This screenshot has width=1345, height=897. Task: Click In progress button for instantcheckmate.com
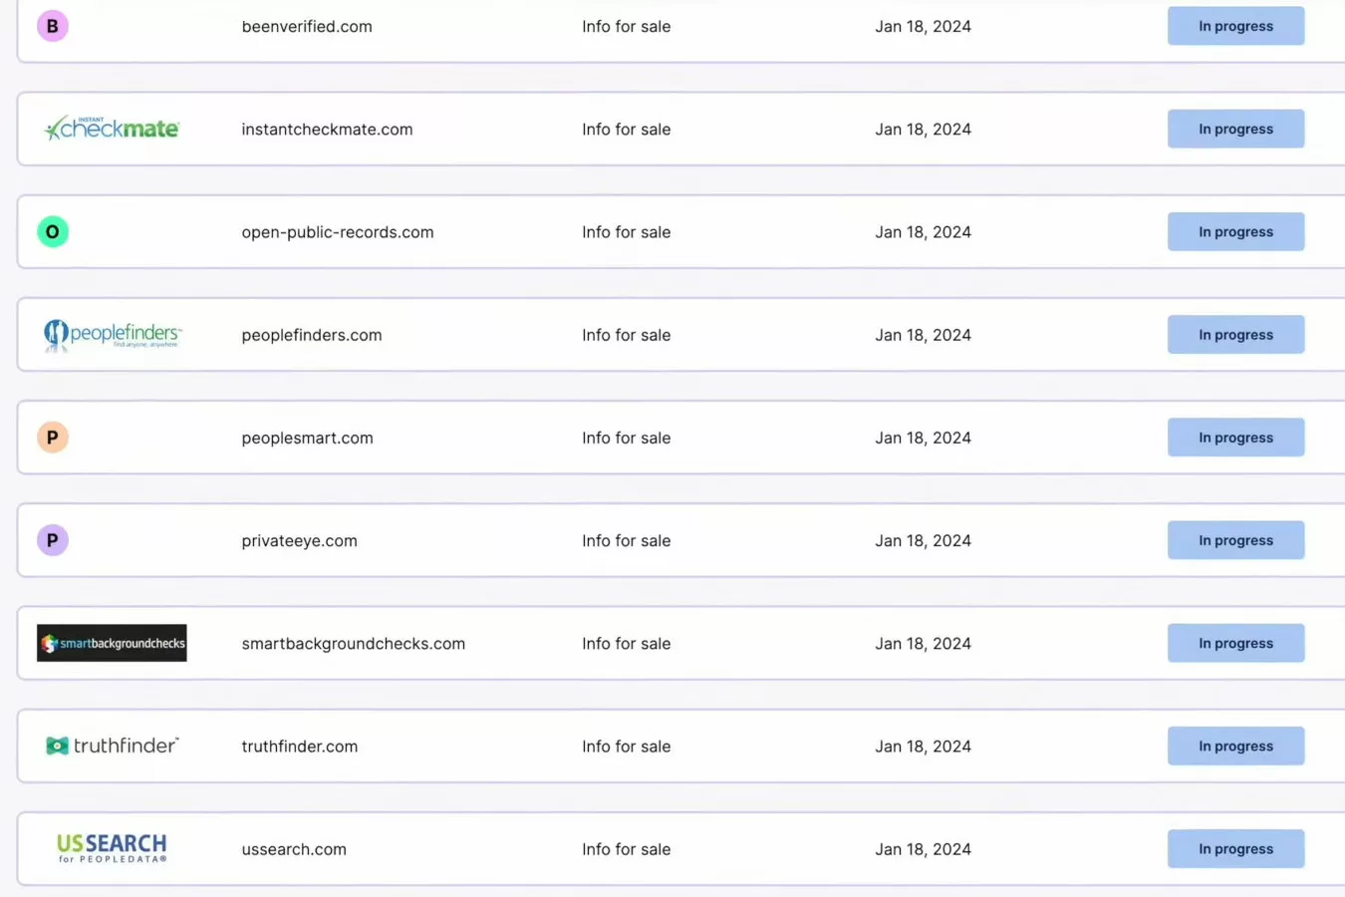pos(1235,129)
